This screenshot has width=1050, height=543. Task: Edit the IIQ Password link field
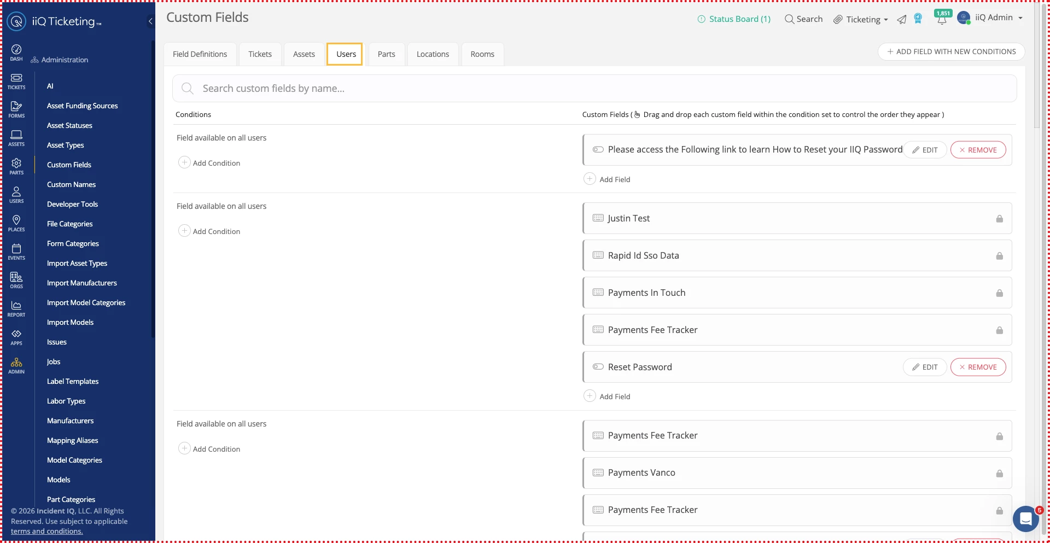point(925,150)
